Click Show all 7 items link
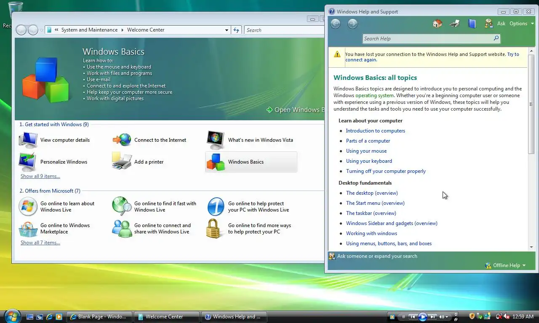The width and height of the screenshot is (539, 323). [40, 243]
